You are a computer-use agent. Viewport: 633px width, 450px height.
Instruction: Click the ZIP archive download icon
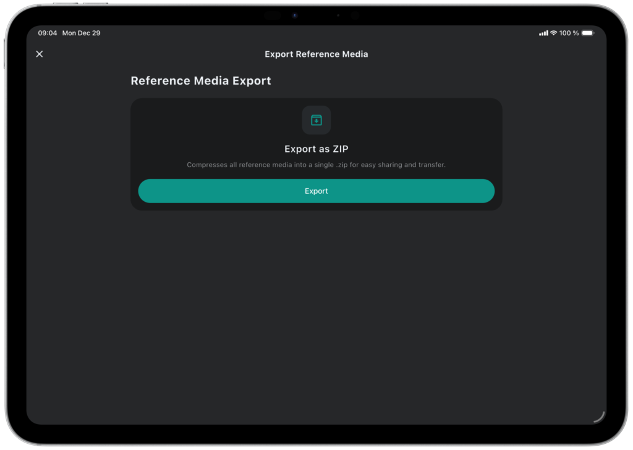pos(316,120)
